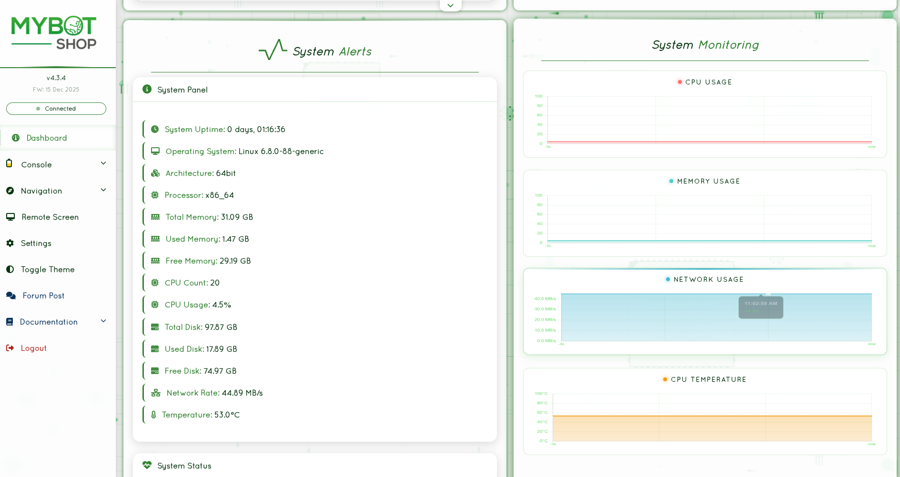Click the collapse chevron above System Alerts

(450, 6)
